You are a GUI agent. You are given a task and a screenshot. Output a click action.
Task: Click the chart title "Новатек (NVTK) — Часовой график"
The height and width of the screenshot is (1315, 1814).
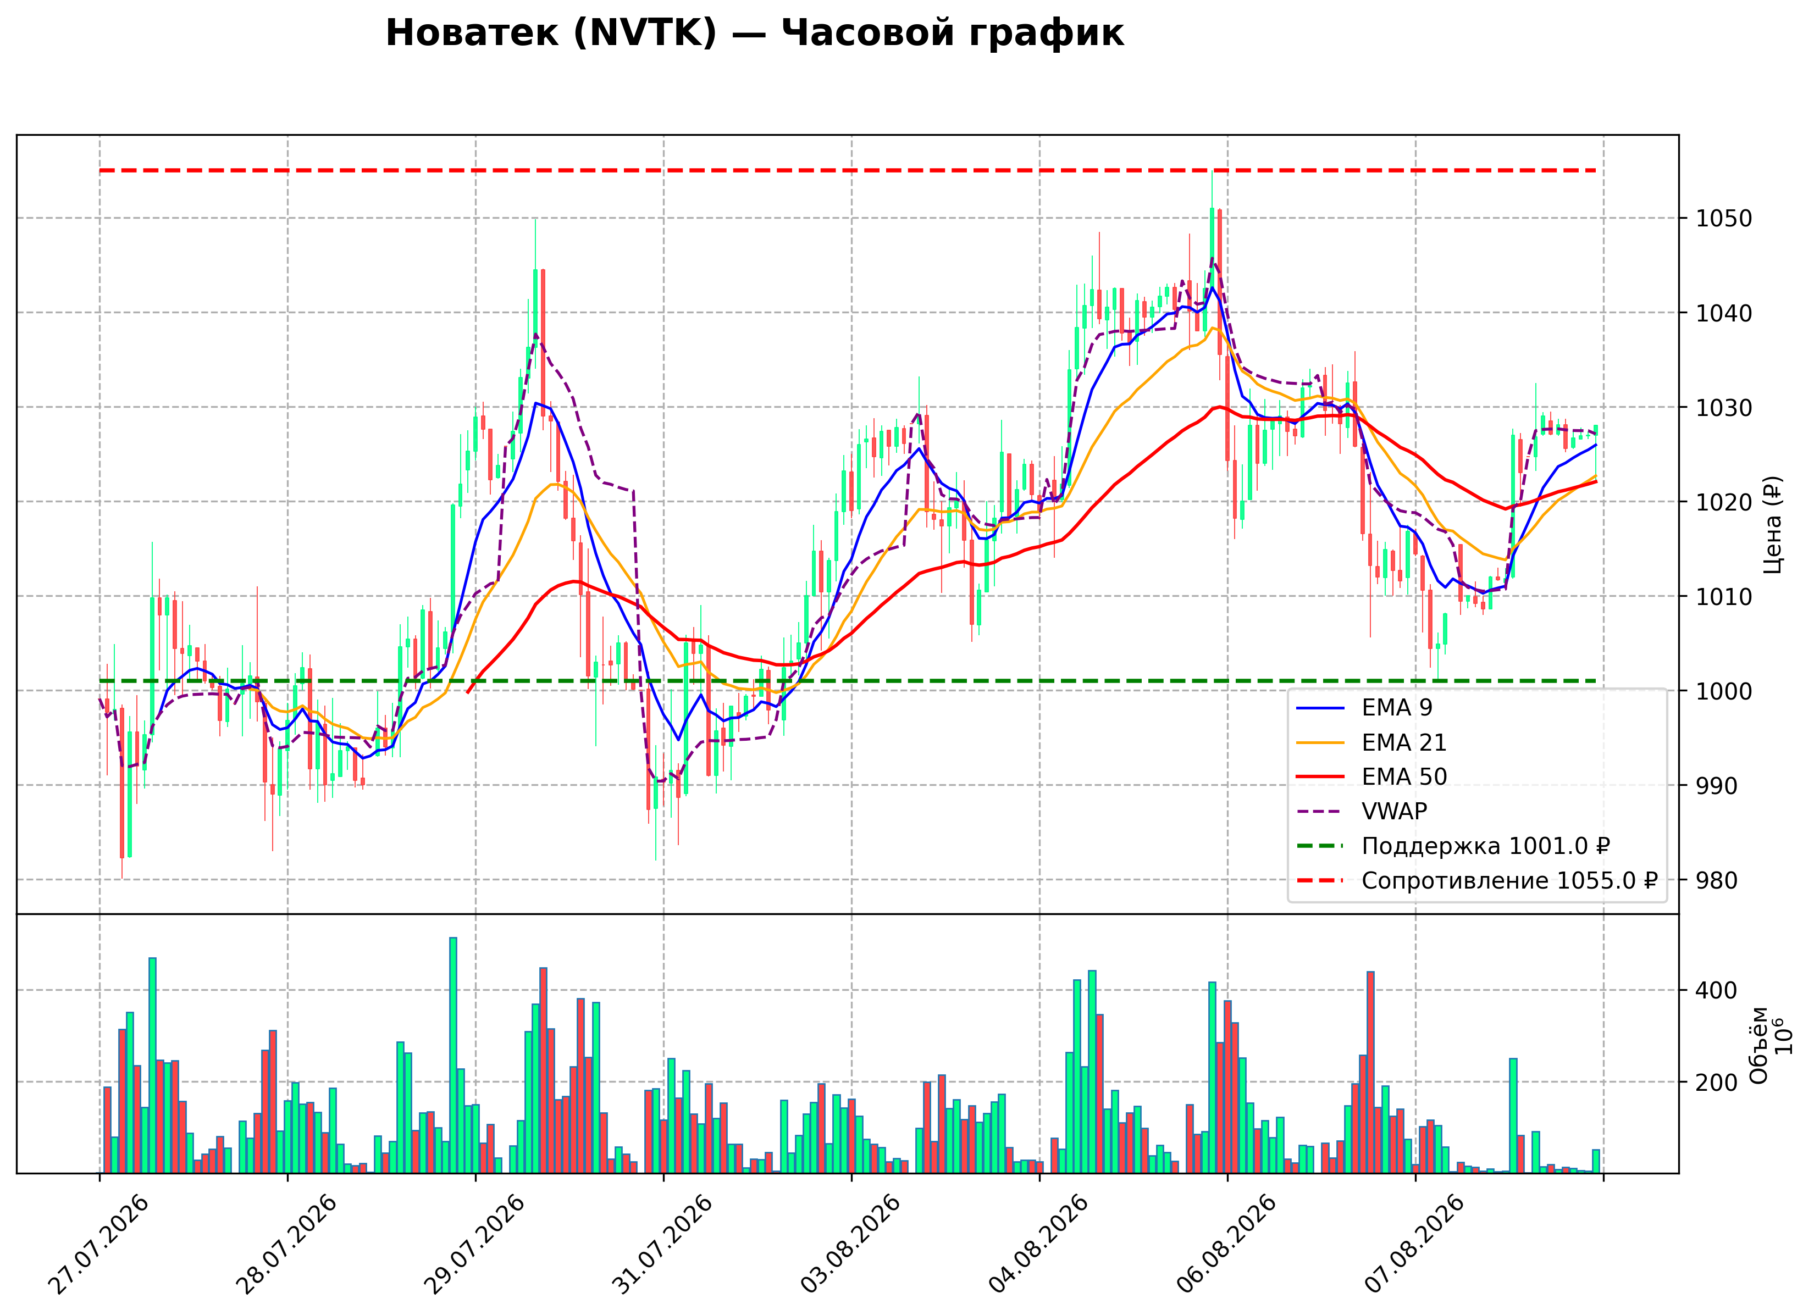point(754,34)
